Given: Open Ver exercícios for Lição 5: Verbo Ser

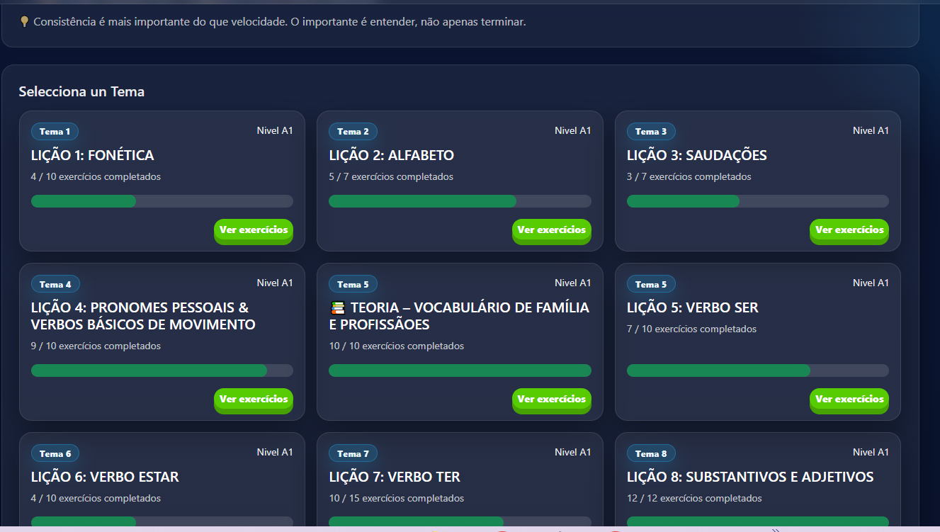Looking at the screenshot, I should tap(849, 400).
